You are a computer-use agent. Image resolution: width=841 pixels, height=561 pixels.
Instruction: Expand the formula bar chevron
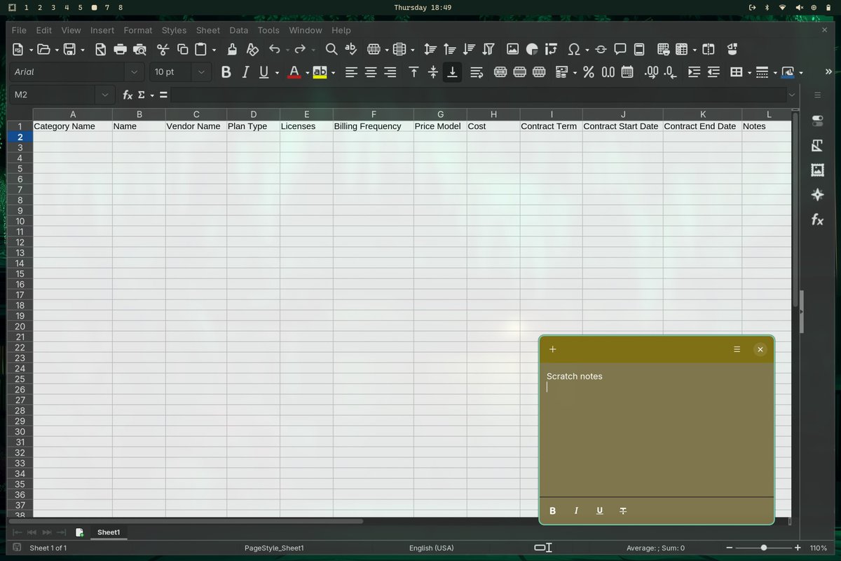tap(792, 95)
